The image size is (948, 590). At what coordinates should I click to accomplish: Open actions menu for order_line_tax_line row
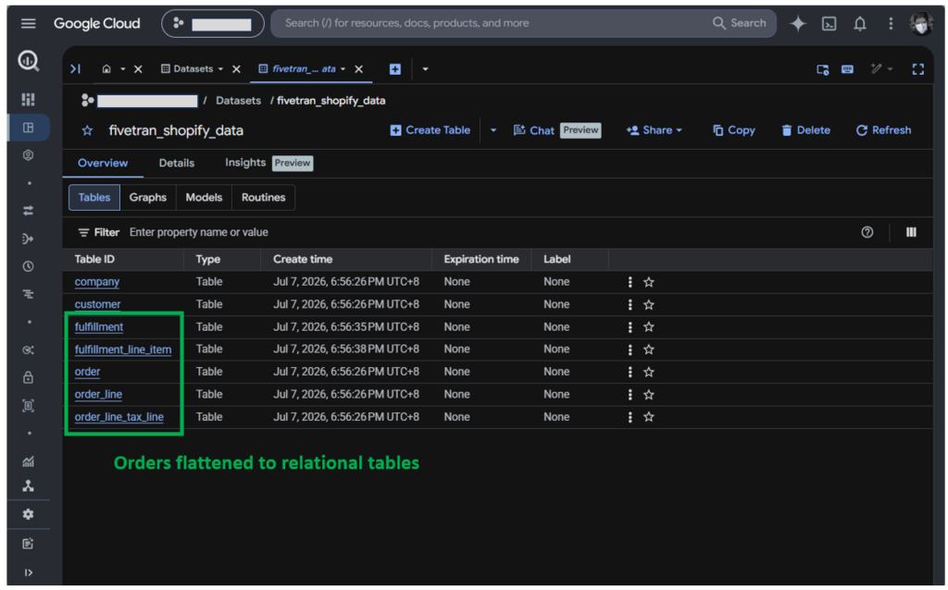tap(630, 417)
